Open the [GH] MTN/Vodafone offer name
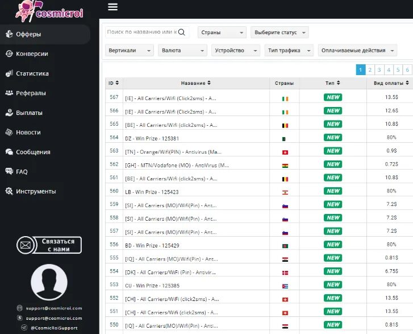The image size is (413, 334). (x=177, y=166)
